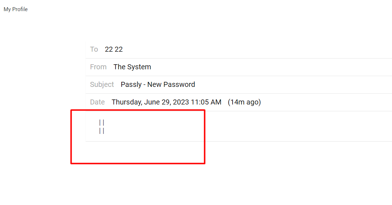Click the first line of pipes in body

pyautogui.click(x=102, y=123)
